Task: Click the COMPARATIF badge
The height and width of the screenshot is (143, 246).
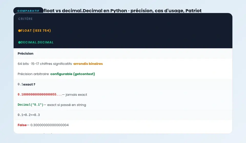Action: click(28, 10)
